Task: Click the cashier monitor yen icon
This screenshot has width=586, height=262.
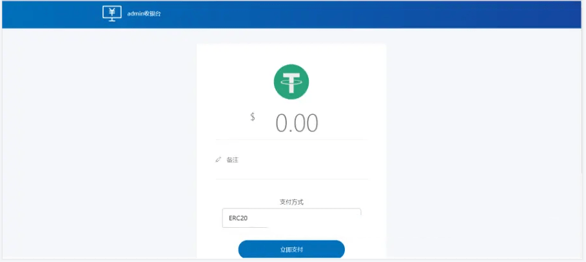Action: click(112, 14)
